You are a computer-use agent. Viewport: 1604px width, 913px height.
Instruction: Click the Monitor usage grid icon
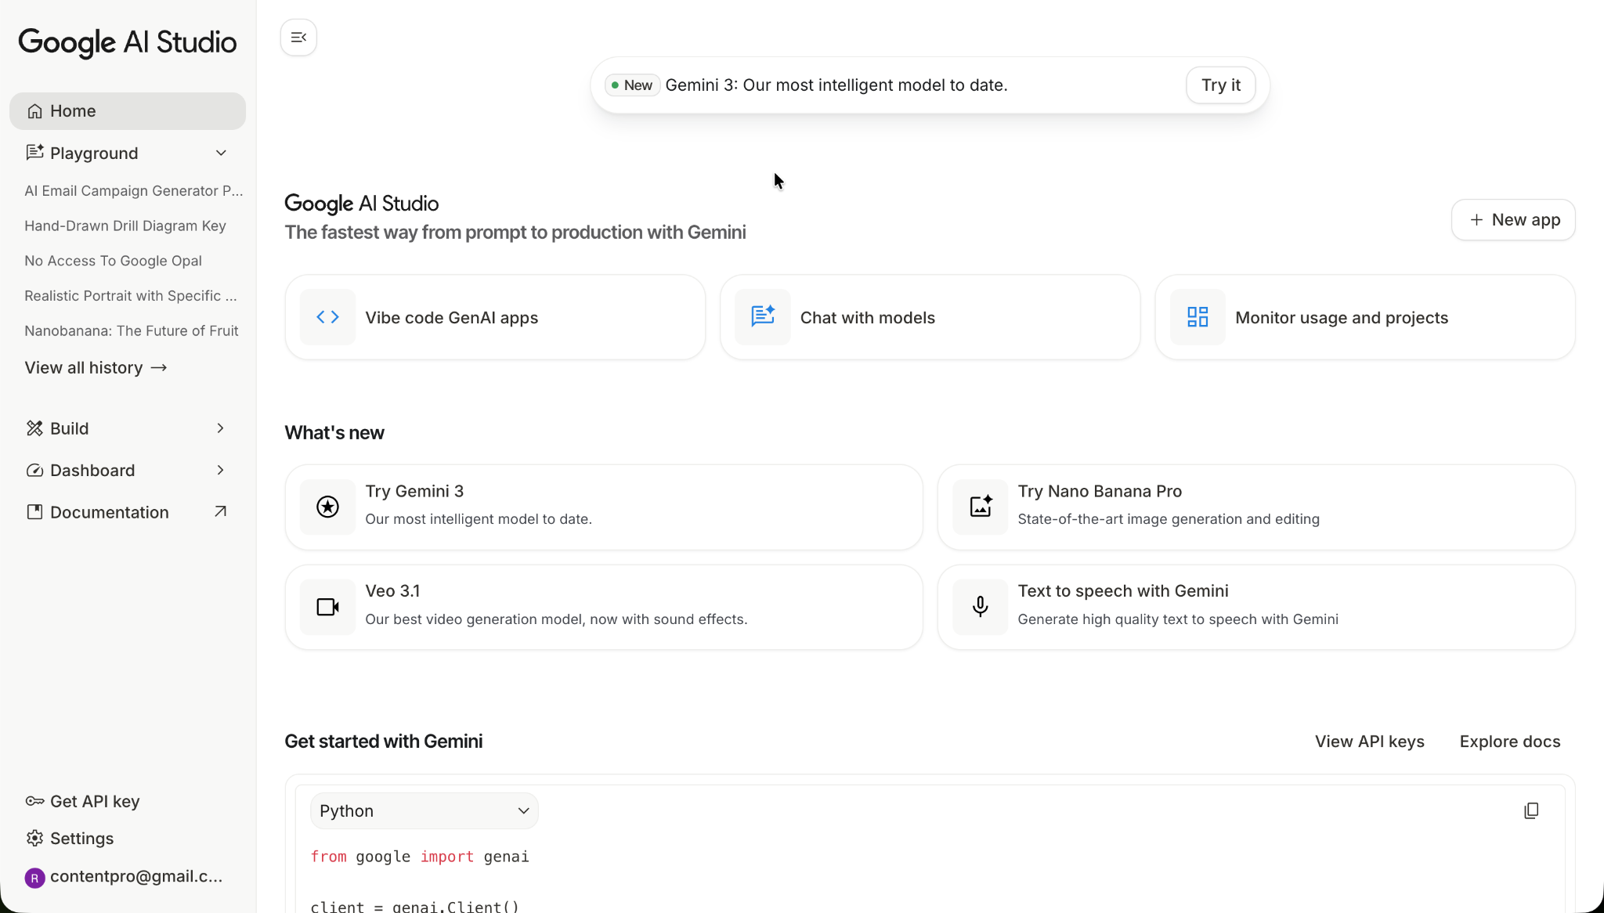point(1198,317)
